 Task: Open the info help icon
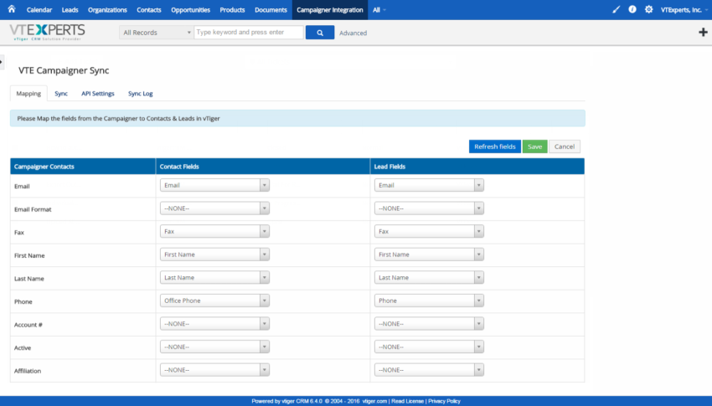click(x=632, y=9)
